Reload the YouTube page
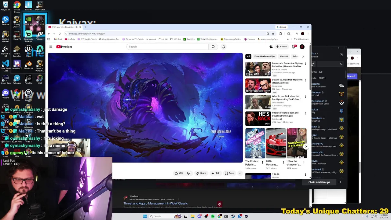This screenshot has height=220, width=391. pyautogui.click(x=60, y=34)
